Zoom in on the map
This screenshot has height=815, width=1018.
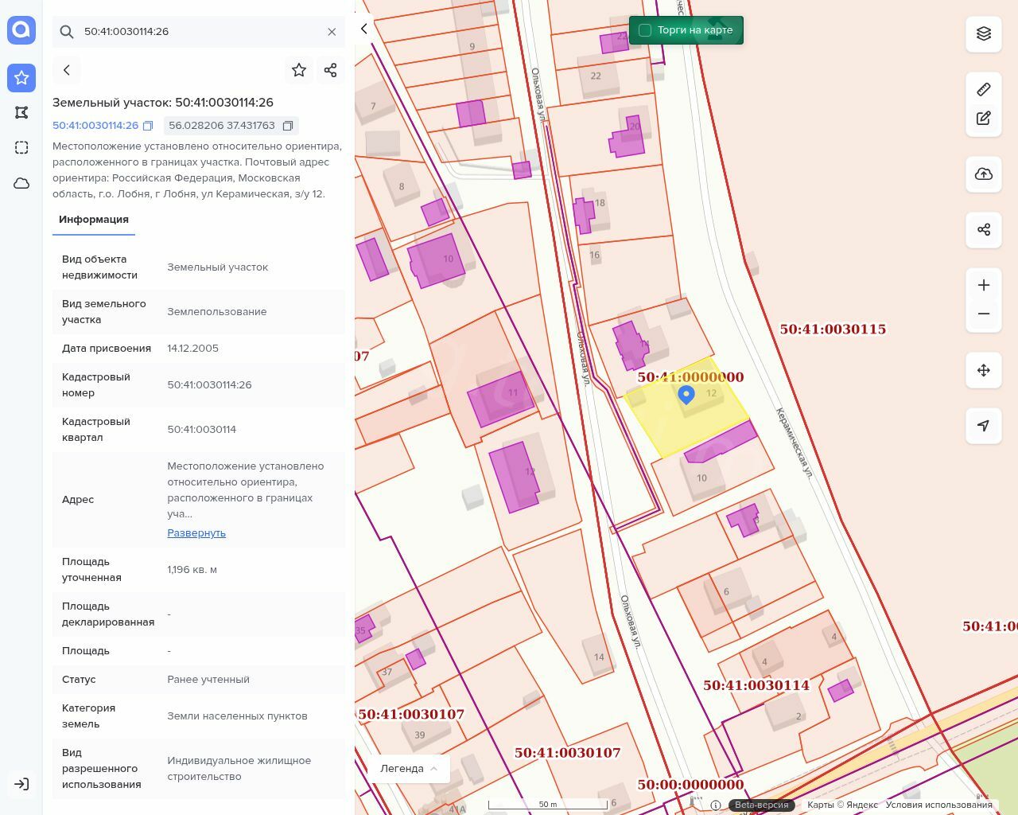[984, 285]
